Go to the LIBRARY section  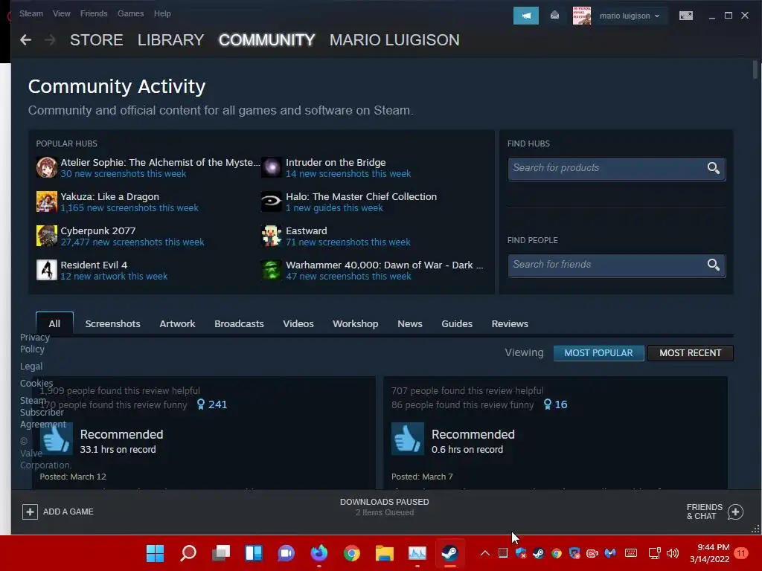click(x=170, y=40)
